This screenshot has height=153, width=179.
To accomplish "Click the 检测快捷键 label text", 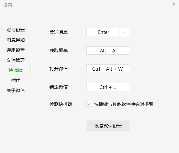I will coord(61,104).
